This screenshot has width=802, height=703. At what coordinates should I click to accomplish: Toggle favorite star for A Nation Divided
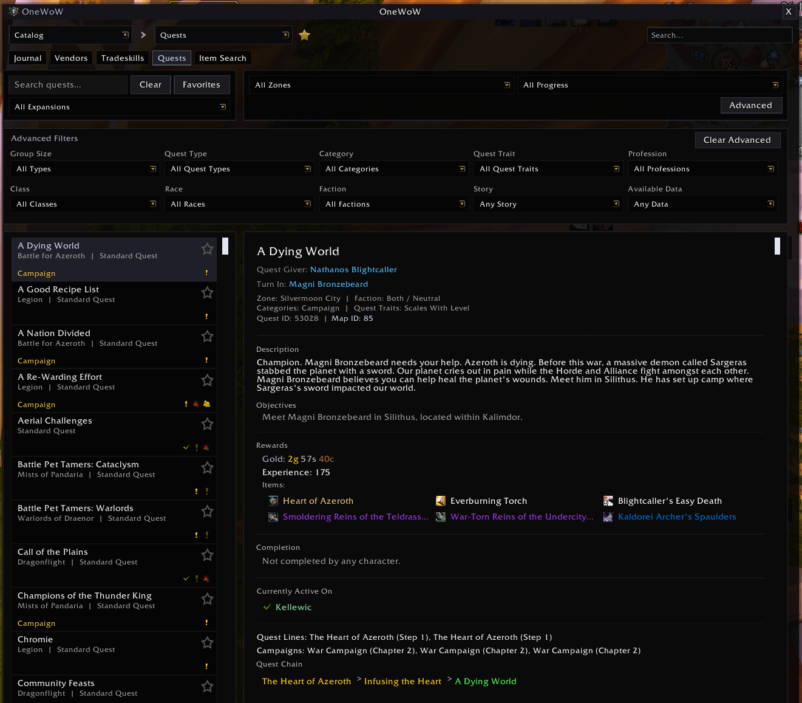[x=207, y=337]
